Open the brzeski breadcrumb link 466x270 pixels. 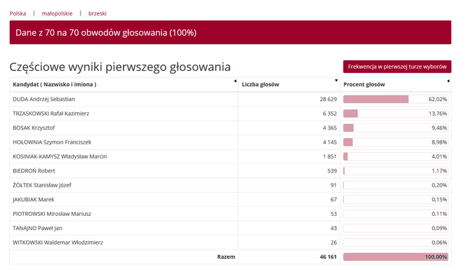[97, 13]
